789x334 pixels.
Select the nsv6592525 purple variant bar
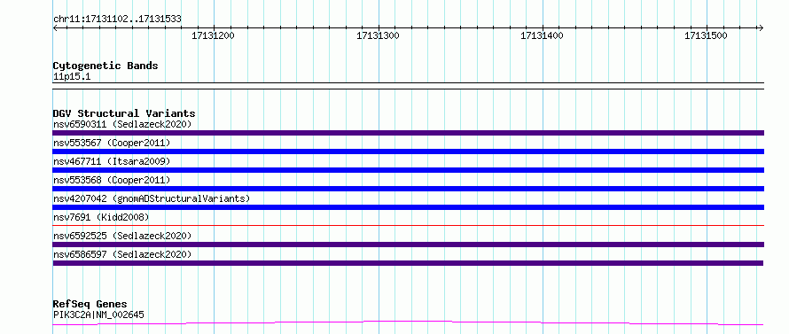pyautogui.click(x=408, y=245)
